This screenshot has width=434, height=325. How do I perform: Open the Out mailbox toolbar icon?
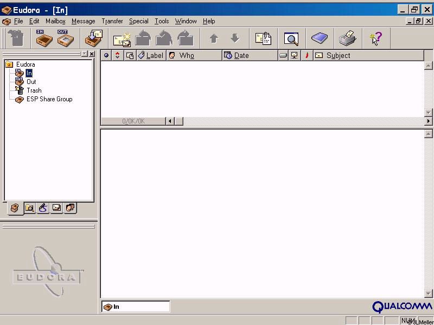coord(65,38)
